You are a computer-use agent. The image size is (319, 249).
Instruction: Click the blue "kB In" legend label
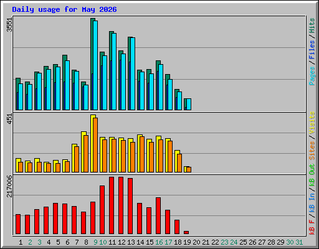(312, 202)
